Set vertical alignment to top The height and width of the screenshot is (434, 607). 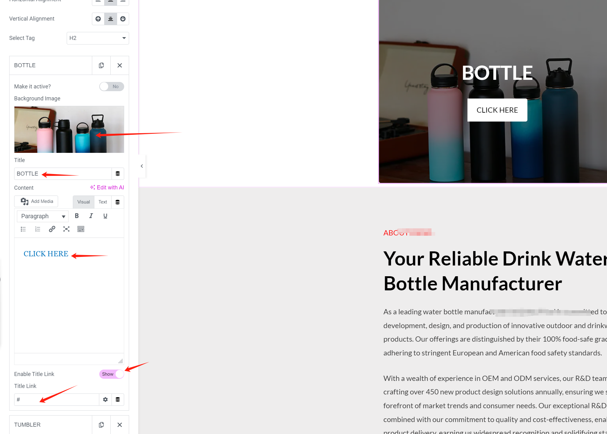[98, 19]
